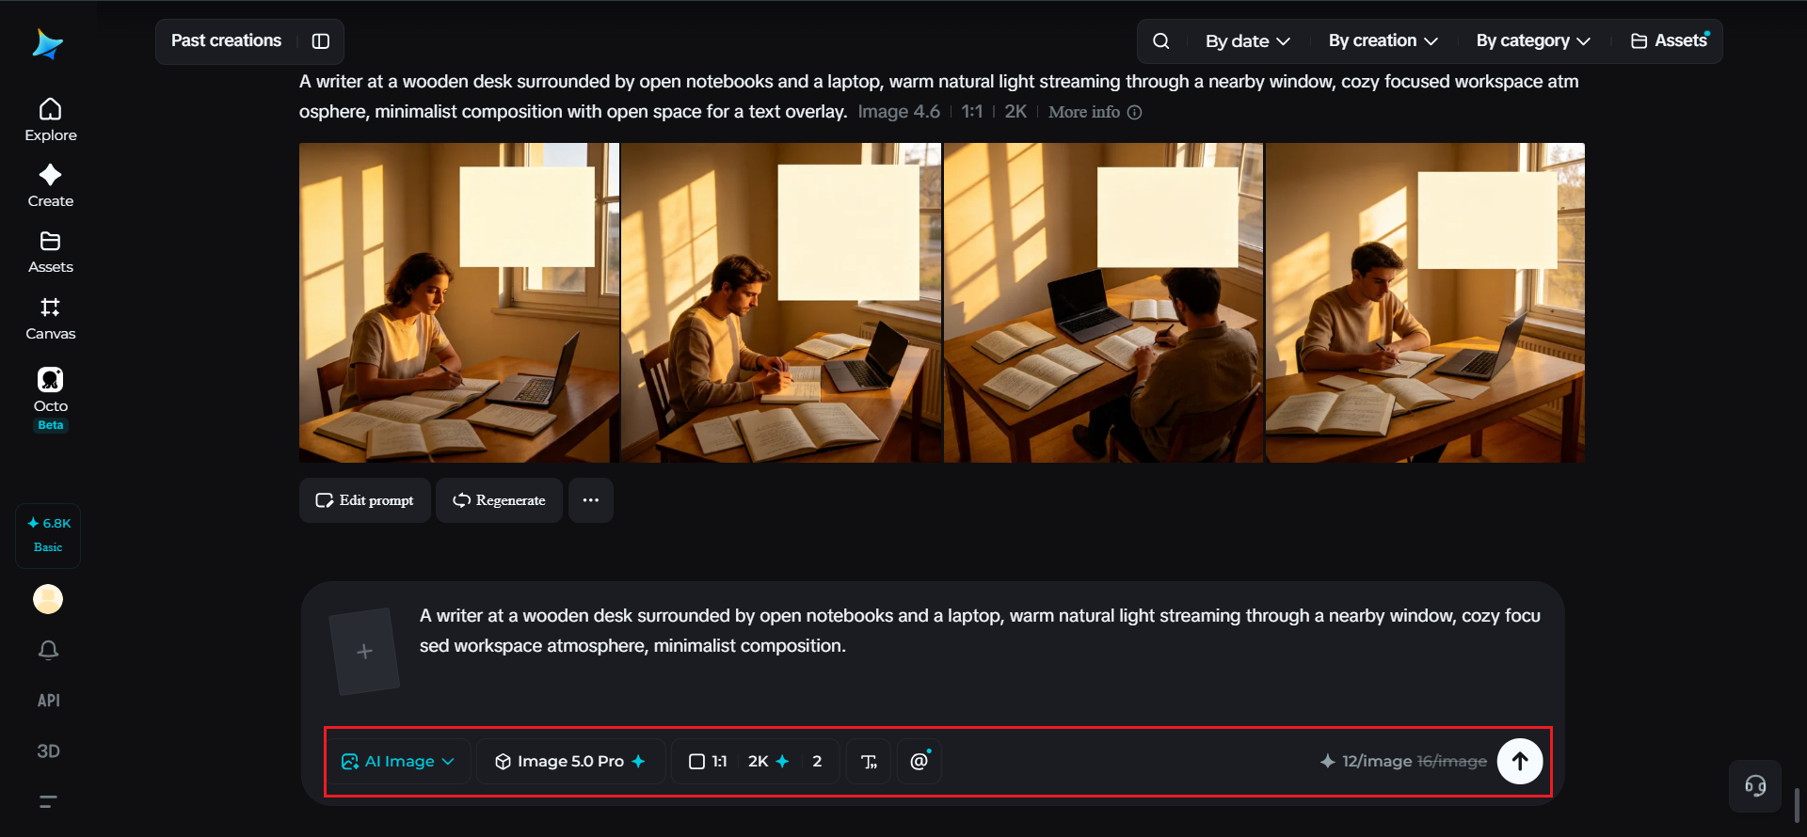
Task: Change the 1:1 aspect ratio setting
Action: (x=709, y=762)
